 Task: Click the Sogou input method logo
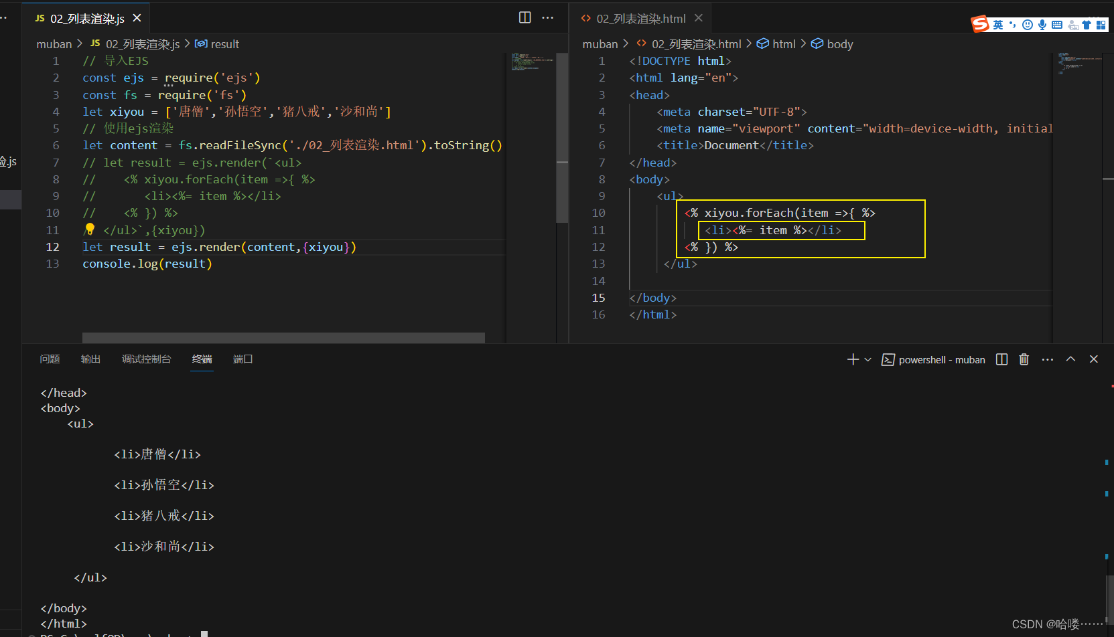(x=980, y=24)
